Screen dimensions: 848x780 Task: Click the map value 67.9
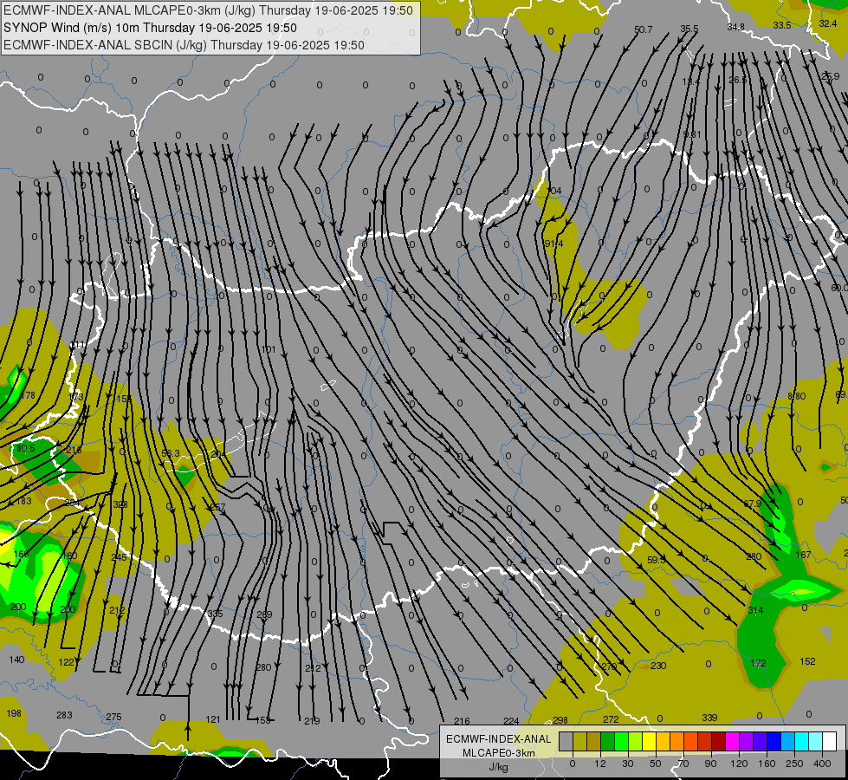pyautogui.click(x=752, y=504)
